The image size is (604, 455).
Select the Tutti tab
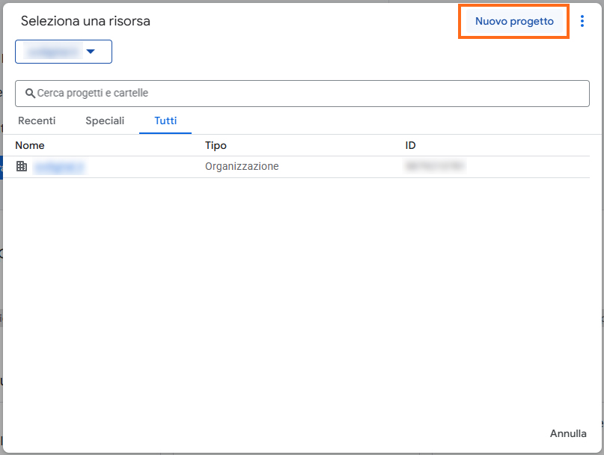pyautogui.click(x=165, y=120)
